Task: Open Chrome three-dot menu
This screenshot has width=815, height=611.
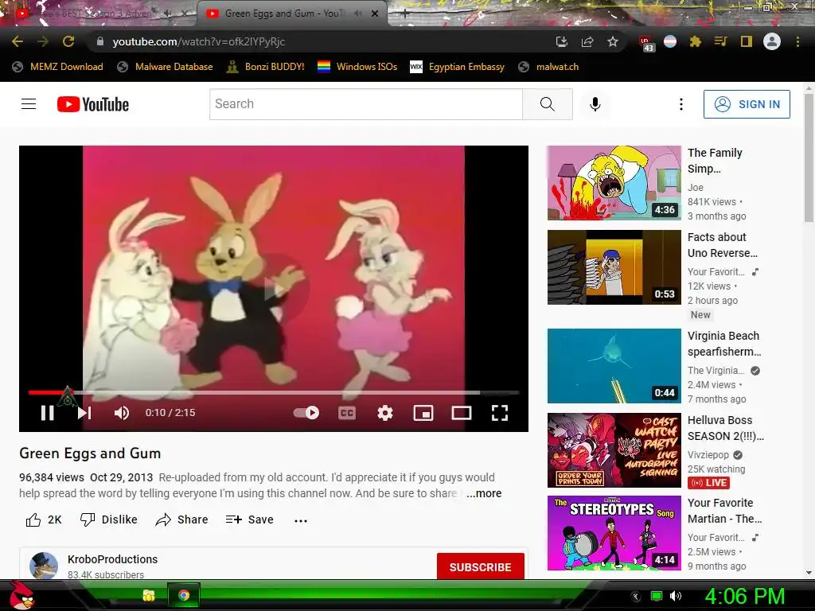Action: pos(797,41)
